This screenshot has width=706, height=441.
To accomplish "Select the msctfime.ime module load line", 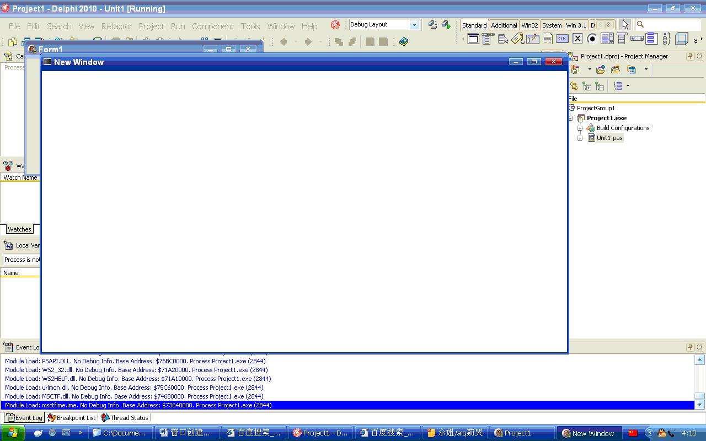I will pos(347,405).
